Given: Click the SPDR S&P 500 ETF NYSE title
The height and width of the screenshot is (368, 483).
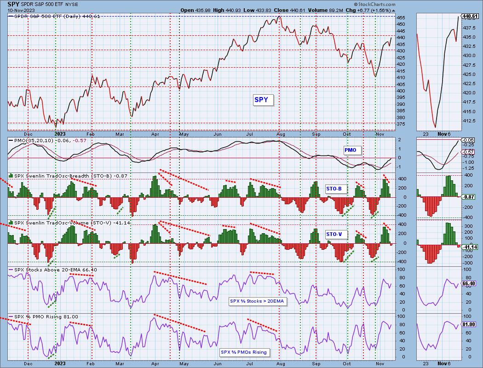Looking at the screenshot, I should (49, 5).
